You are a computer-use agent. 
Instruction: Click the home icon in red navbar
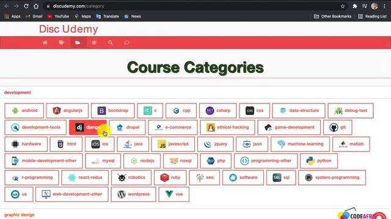(x=45, y=43)
